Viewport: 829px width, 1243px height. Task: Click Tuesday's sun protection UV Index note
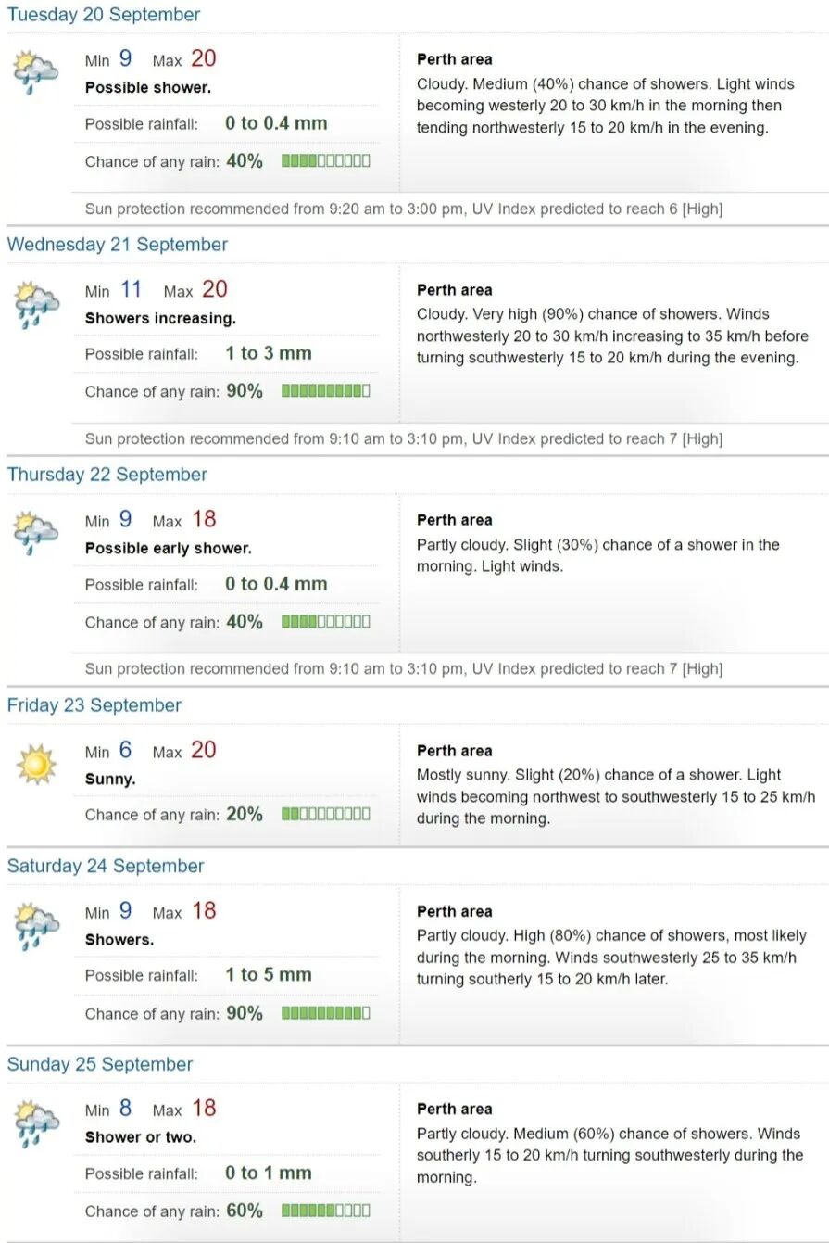[404, 209]
